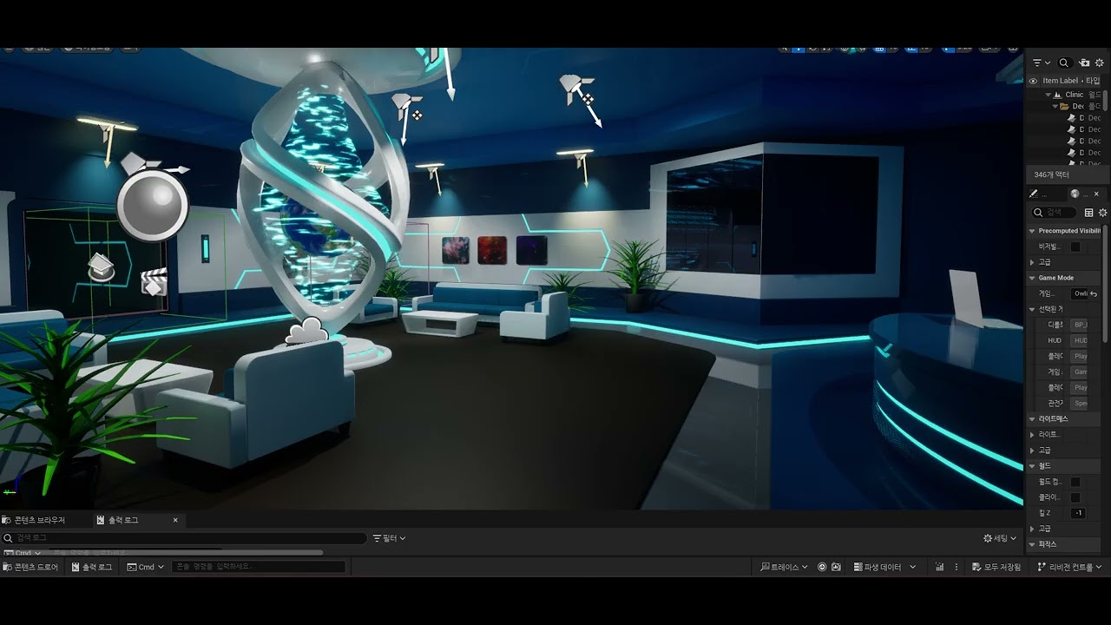
Task: Click the 검색 로그 search field
Action: (x=184, y=538)
